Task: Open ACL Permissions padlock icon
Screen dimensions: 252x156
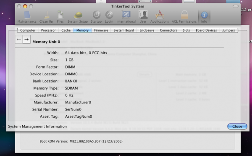Action: [x=184, y=17]
